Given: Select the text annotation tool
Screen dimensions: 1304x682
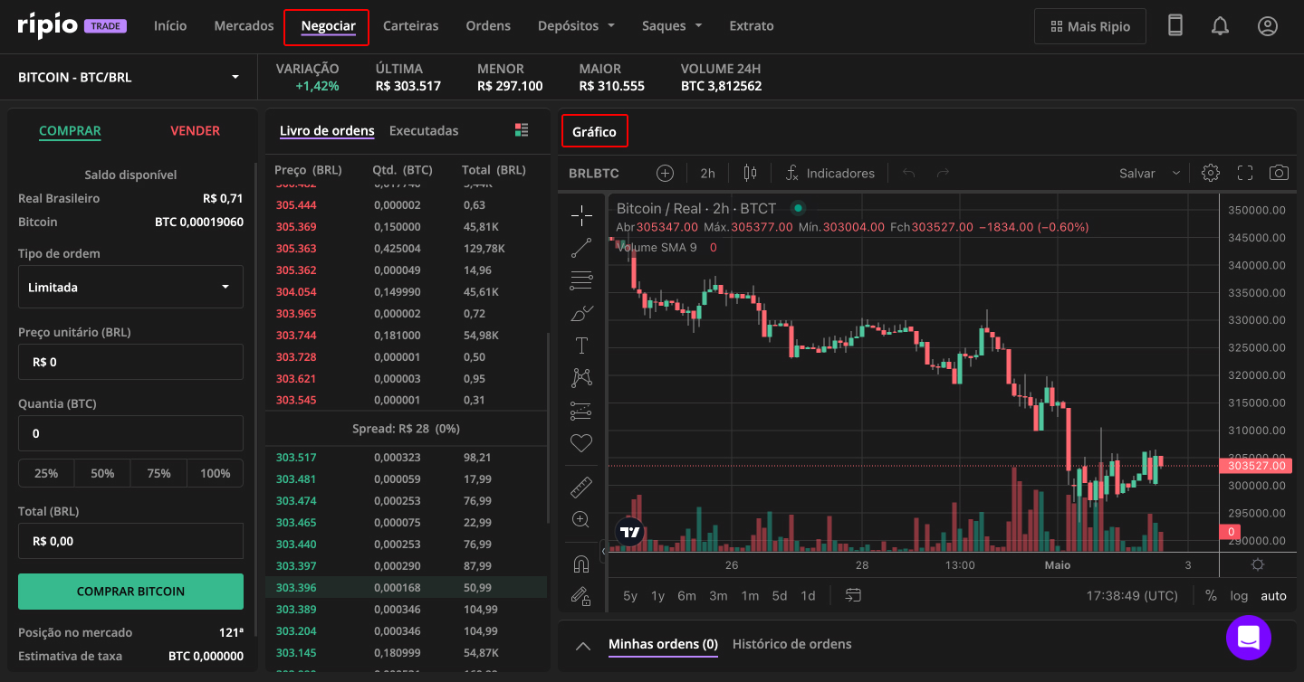Looking at the screenshot, I should click(x=581, y=346).
